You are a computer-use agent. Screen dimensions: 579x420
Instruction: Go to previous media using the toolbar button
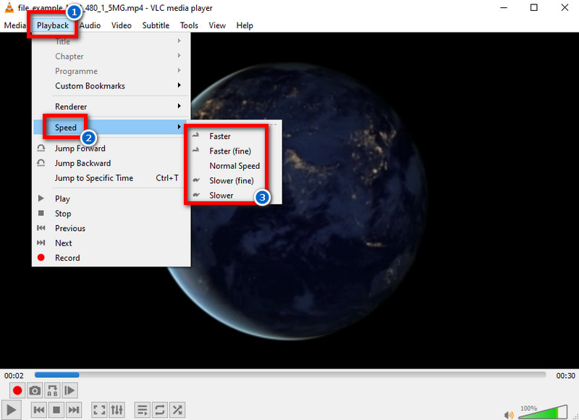pos(39,410)
